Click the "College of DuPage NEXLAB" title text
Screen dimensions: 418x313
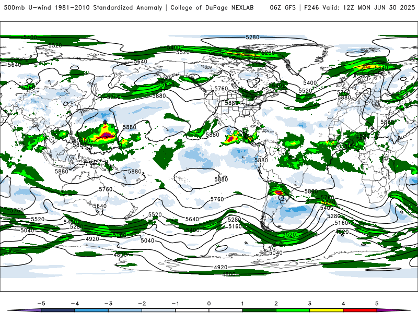click(212, 8)
